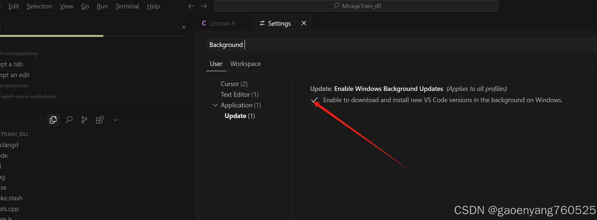
Task: Open the Extensions blocks icon
Action: (x=100, y=120)
